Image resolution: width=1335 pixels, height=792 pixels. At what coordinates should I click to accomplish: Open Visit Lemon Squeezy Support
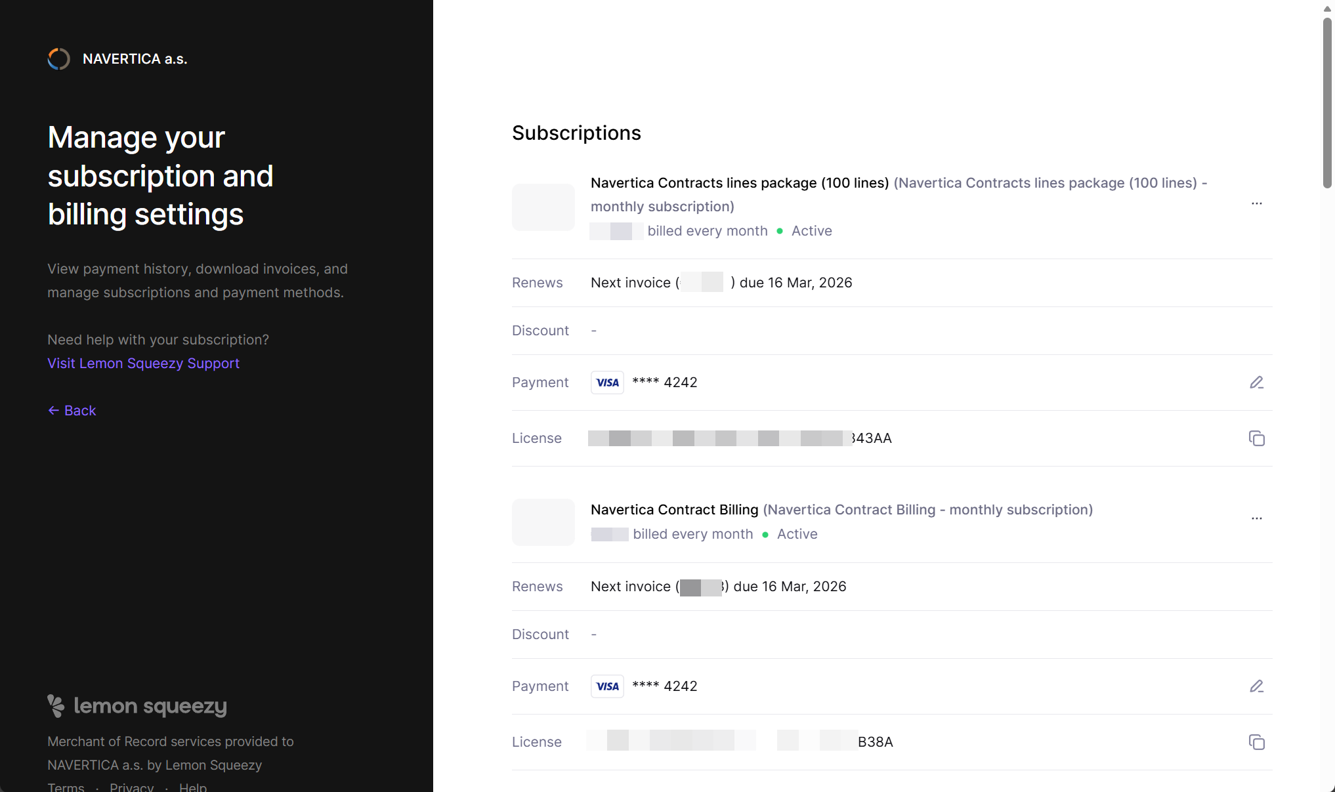click(x=143, y=363)
